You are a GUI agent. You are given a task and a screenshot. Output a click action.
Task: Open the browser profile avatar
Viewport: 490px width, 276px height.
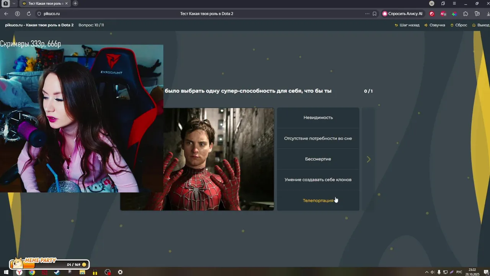pos(432,3)
